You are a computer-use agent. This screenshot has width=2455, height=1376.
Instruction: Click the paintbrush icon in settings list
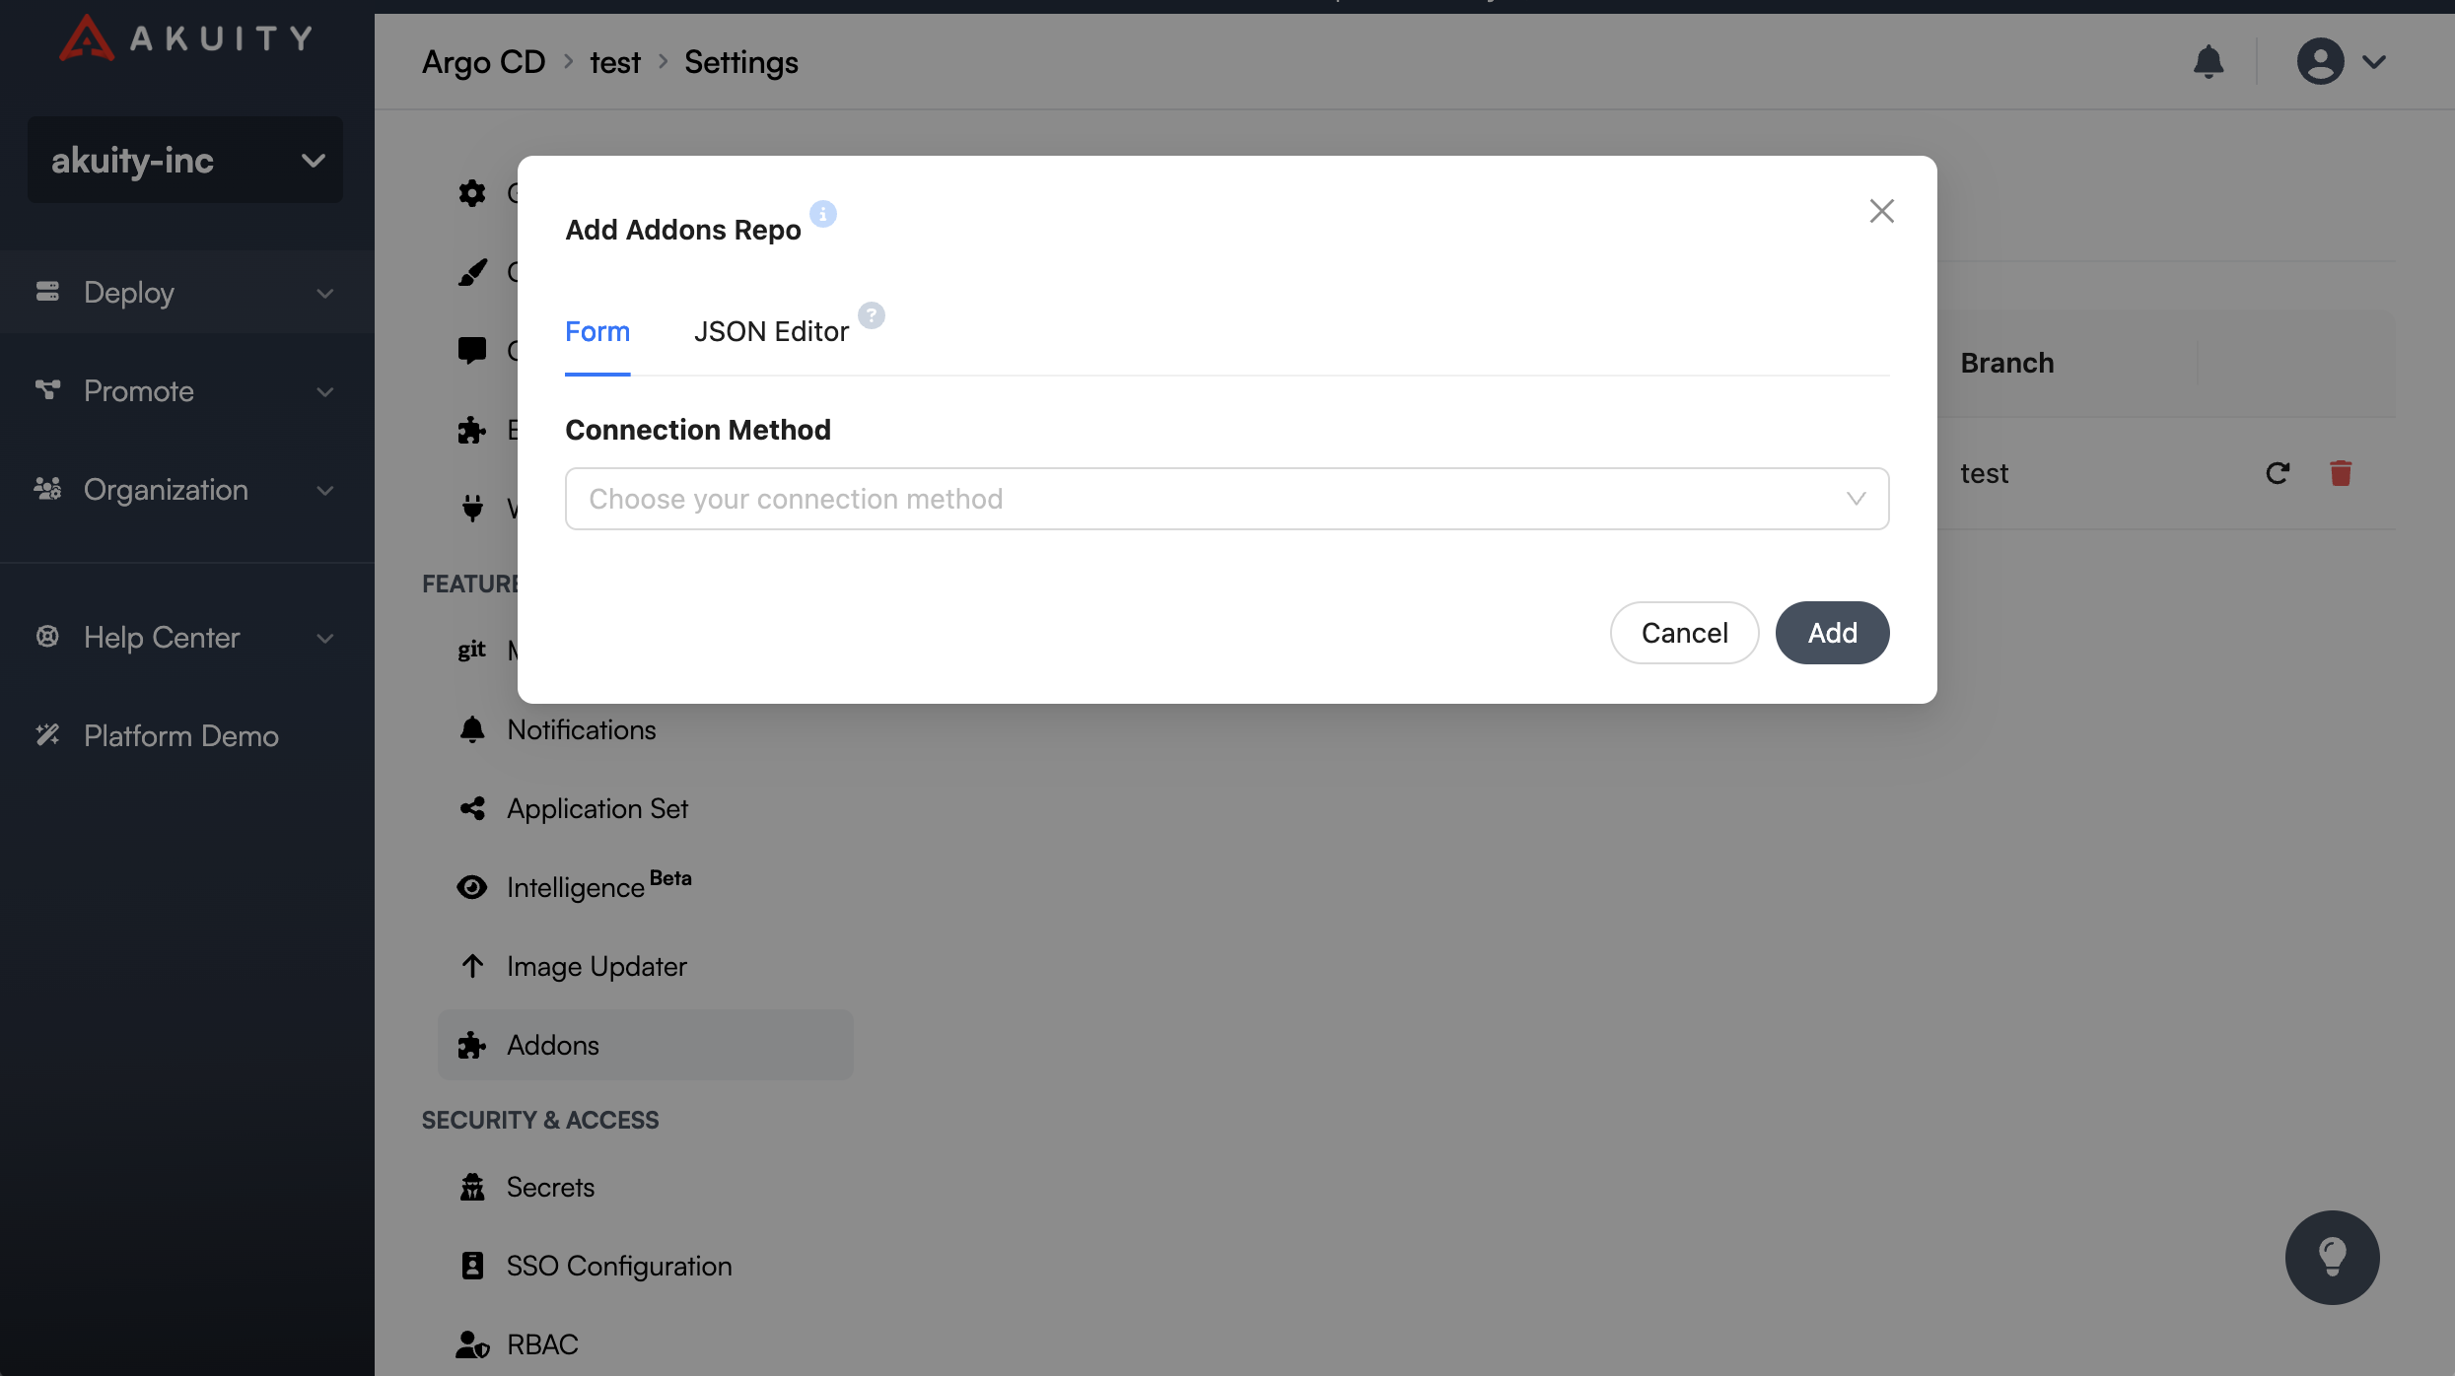[472, 272]
